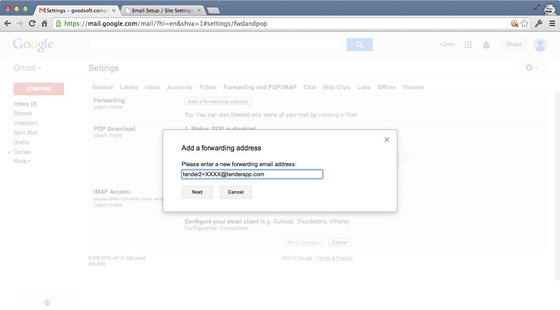Click the Share button
Viewport: 560px width, 310px height.
click(x=514, y=45)
